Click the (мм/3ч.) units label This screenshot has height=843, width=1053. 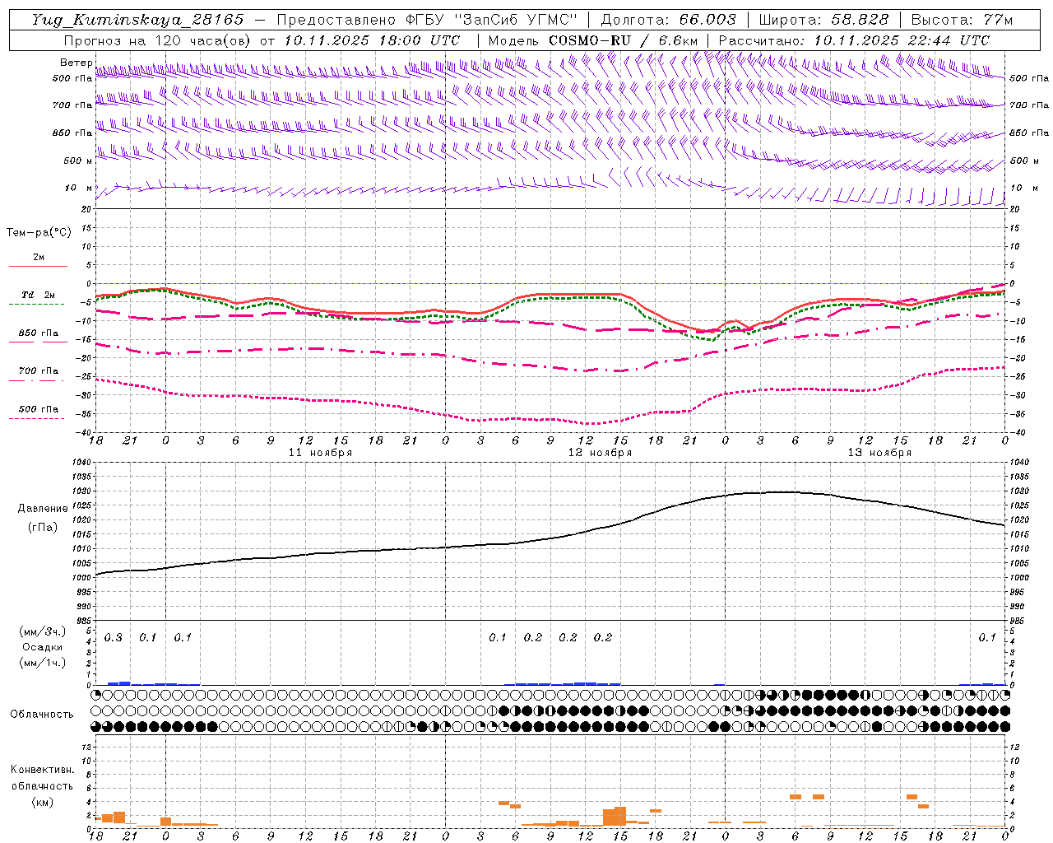point(43,631)
